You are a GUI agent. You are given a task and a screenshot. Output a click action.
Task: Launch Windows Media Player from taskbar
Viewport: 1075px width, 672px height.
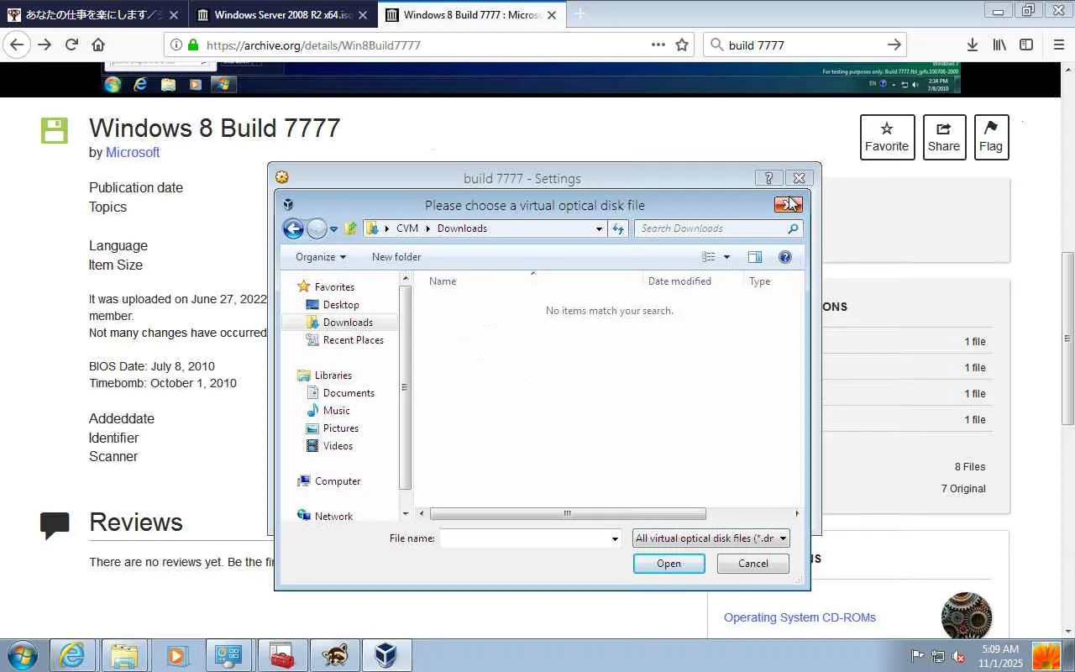pos(176,655)
